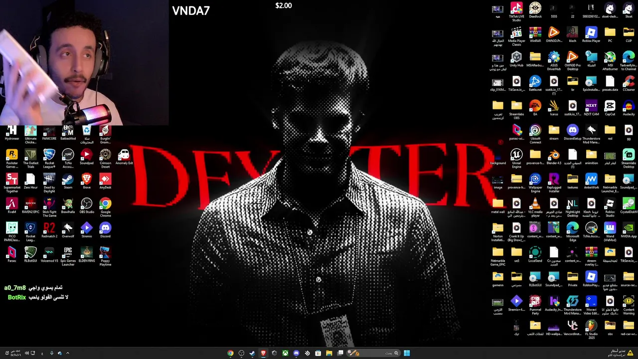Launch the CapCut shortcut
638x359 pixels.
(610, 108)
